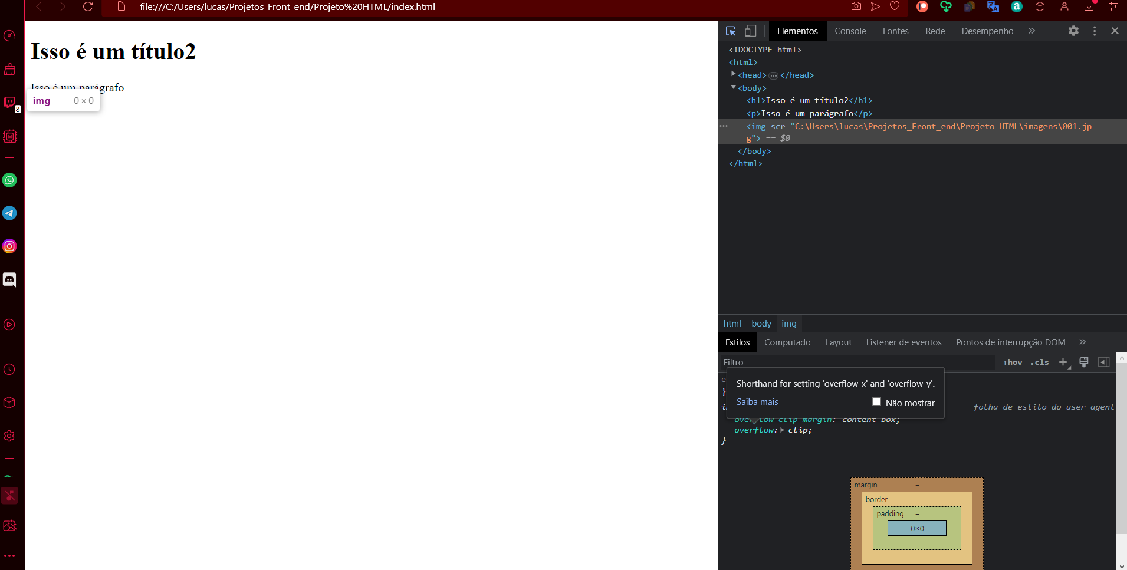Open downloads from the toolbar
This screenshot has width=1127, height=570.
(1089, 6)
